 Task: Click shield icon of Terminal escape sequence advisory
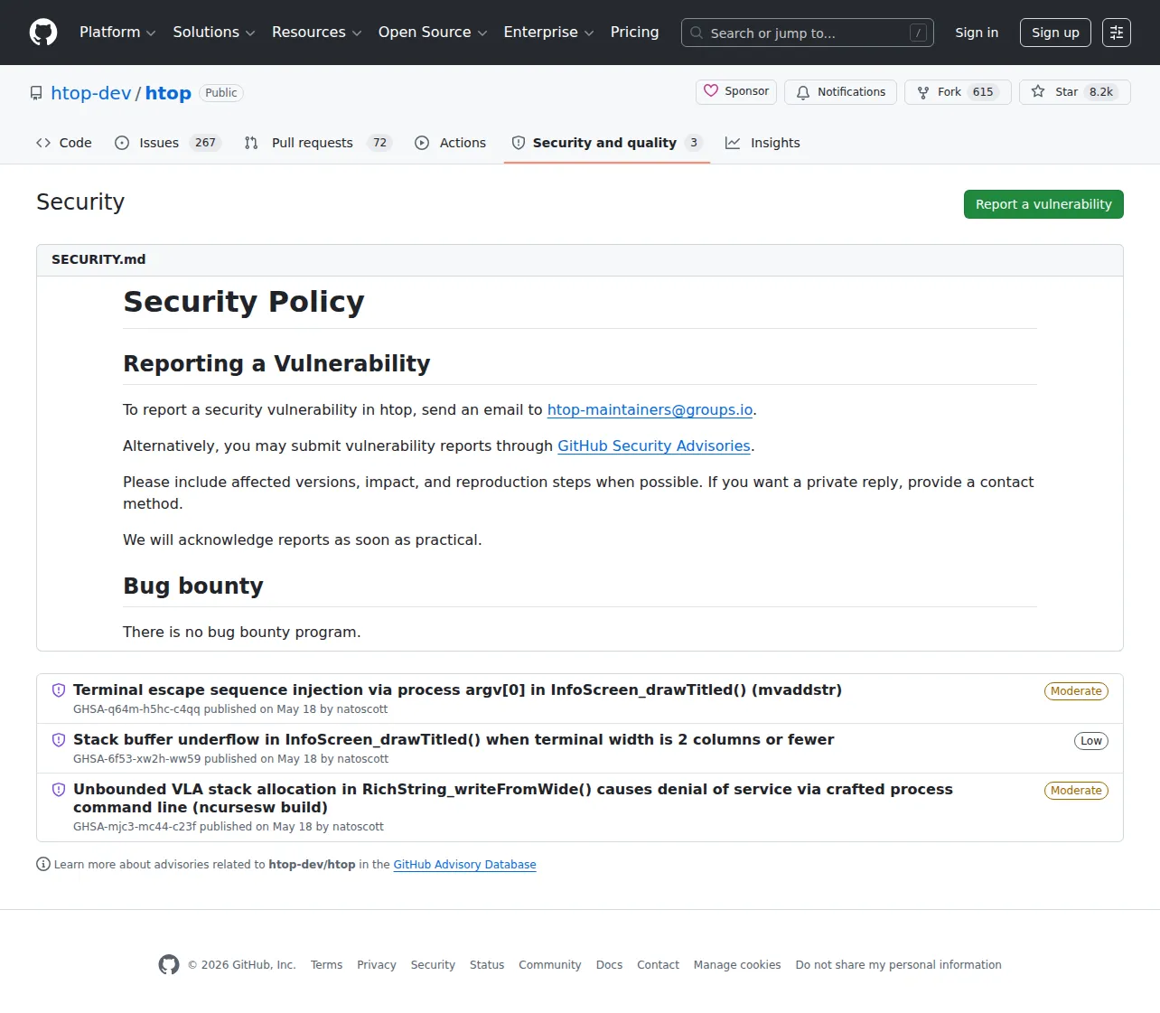pos(59,690)
